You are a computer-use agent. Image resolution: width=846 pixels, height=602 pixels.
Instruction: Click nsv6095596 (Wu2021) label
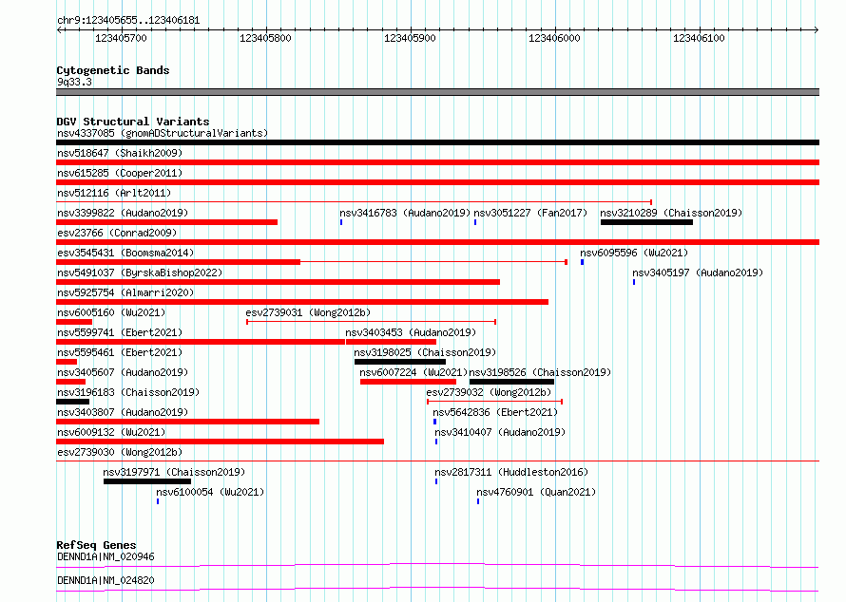(634, 253)
